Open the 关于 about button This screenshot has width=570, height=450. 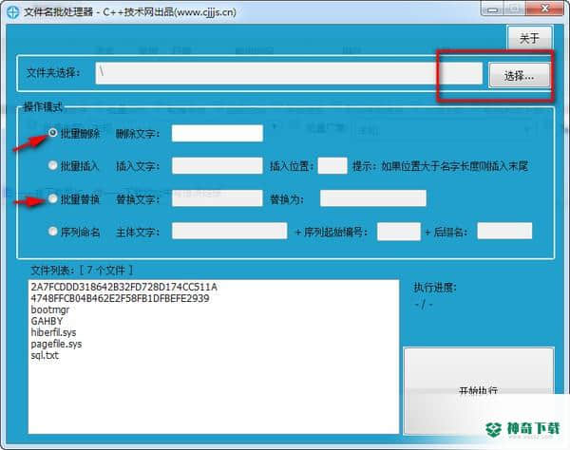click(530, 38)
